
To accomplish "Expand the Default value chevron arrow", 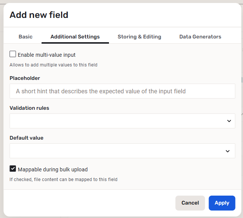I will [x=227, y=151].
